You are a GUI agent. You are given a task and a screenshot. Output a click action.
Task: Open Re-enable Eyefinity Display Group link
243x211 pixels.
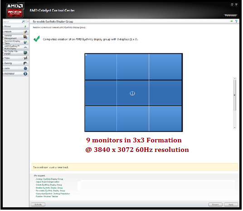(50, 191)
